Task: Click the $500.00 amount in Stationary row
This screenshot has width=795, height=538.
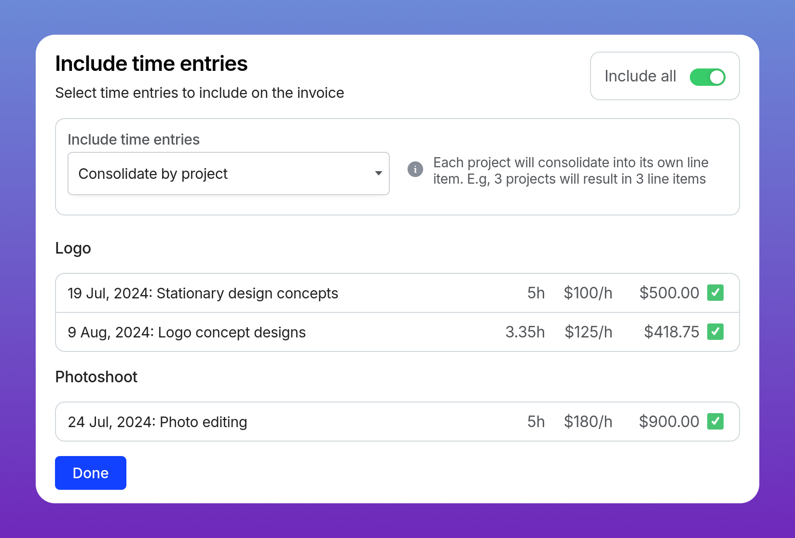Action: pyautogui.click(x=669, y=293)
